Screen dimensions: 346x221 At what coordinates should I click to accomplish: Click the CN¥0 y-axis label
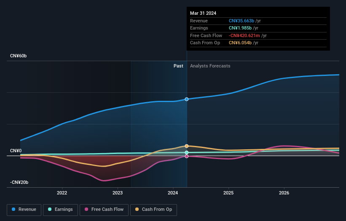click(x=16, y=151)
